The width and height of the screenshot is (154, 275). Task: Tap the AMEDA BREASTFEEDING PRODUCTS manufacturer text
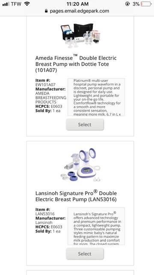coord(51,98)
